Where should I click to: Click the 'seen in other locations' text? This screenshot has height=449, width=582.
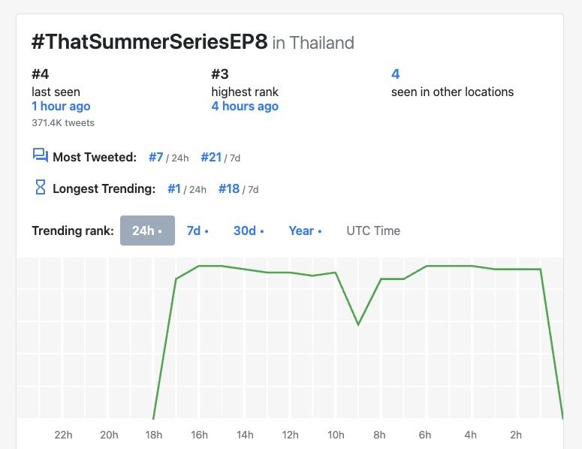452,92
